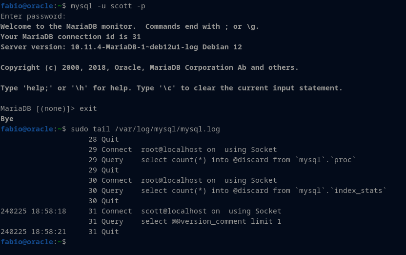Image resolution: width=406 pixels, height=255 pixels.
Task: Click the "select @@version_comment limit 1" query
Action: [x=211, y=221]
